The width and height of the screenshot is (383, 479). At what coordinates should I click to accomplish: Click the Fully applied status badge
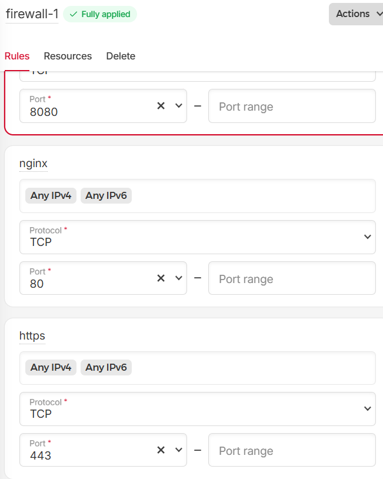click(100, 14)
